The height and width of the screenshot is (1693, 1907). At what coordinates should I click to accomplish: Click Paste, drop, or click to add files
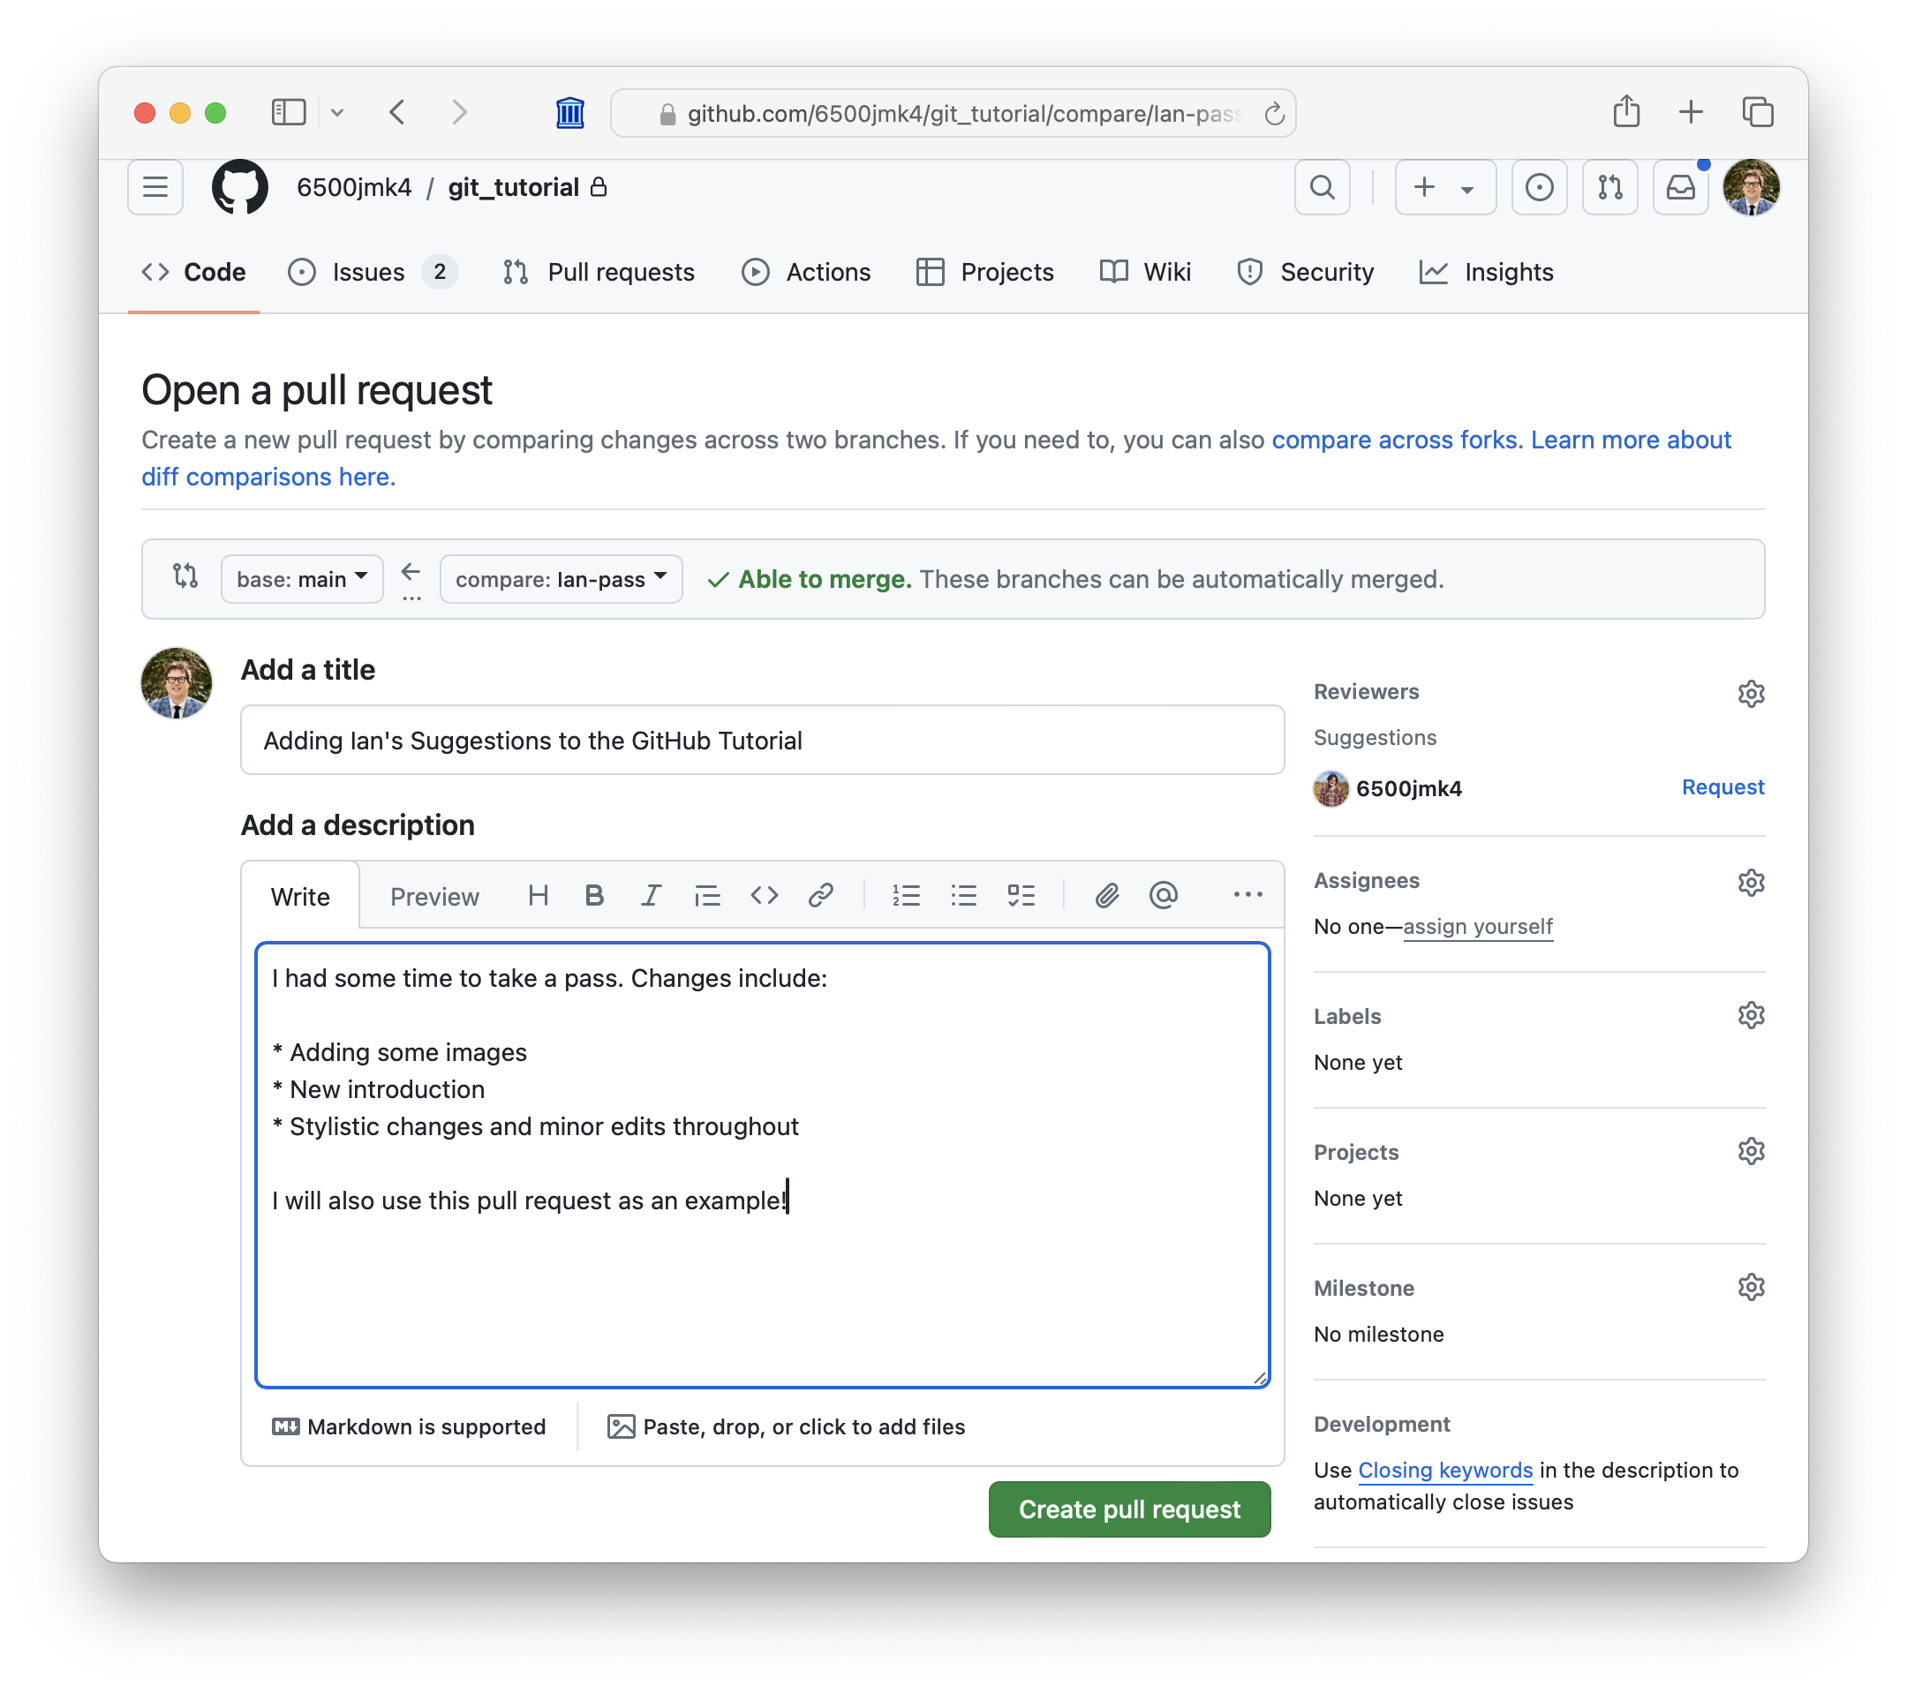click(786, 1427)
